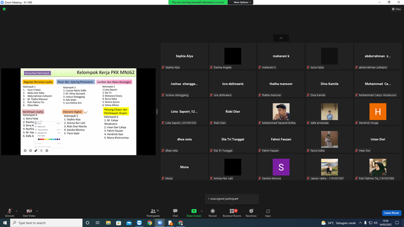
Task: Select Muhammad Hasanal Bolkia's video thumbnail
Action: tap(281, 112)
